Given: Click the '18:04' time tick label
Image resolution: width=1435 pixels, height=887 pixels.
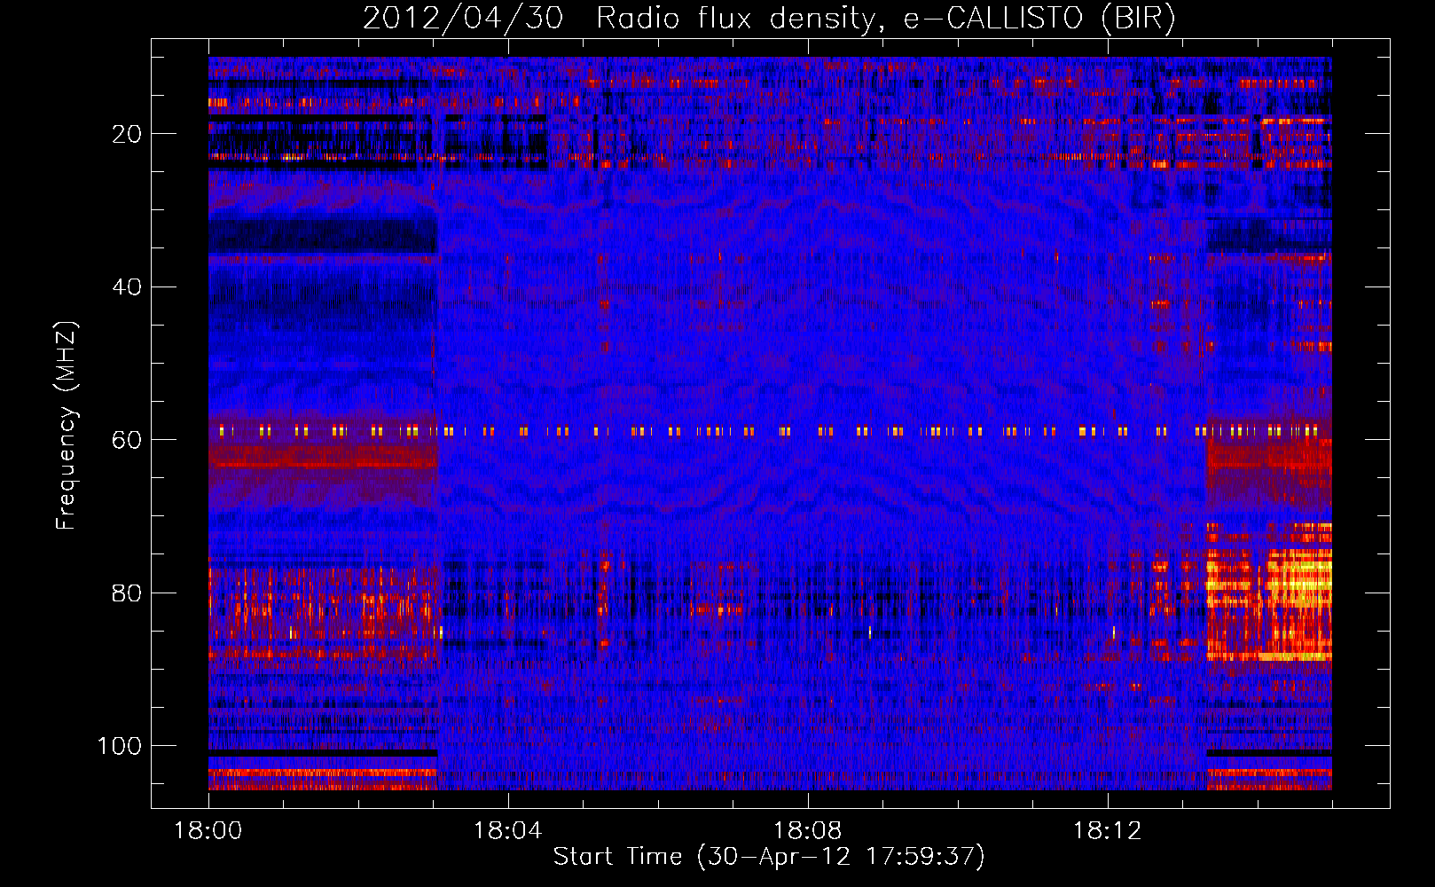Looking at the screenshot, I should pyautogui.click(x=508, y=831).
